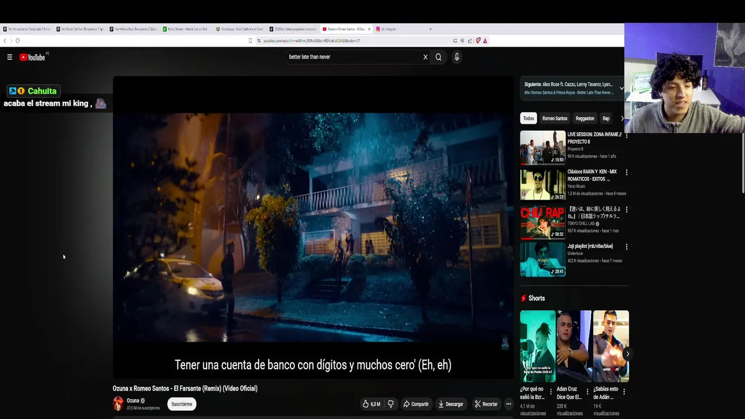Image resolution: width=745 pixels, height=419 pixels.
Task: Click Cahuita username in chat overlay
Action: point(42,91)
